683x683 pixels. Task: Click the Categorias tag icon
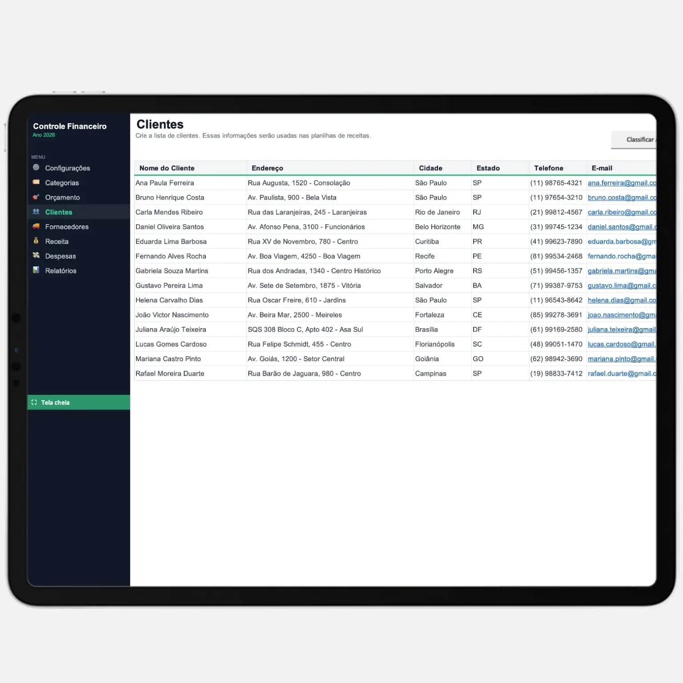point(36,182)
